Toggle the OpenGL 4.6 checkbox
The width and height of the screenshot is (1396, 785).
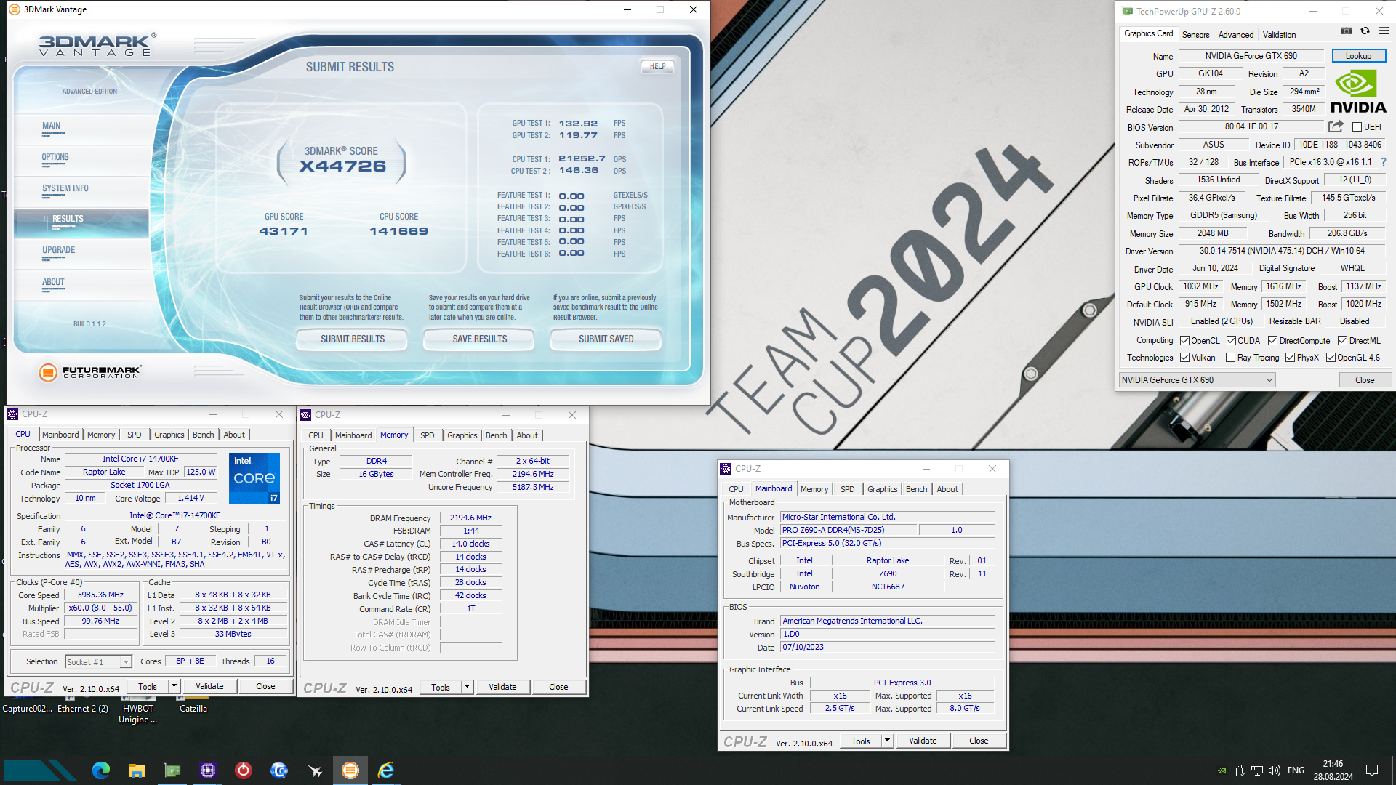pos(1331,358)
